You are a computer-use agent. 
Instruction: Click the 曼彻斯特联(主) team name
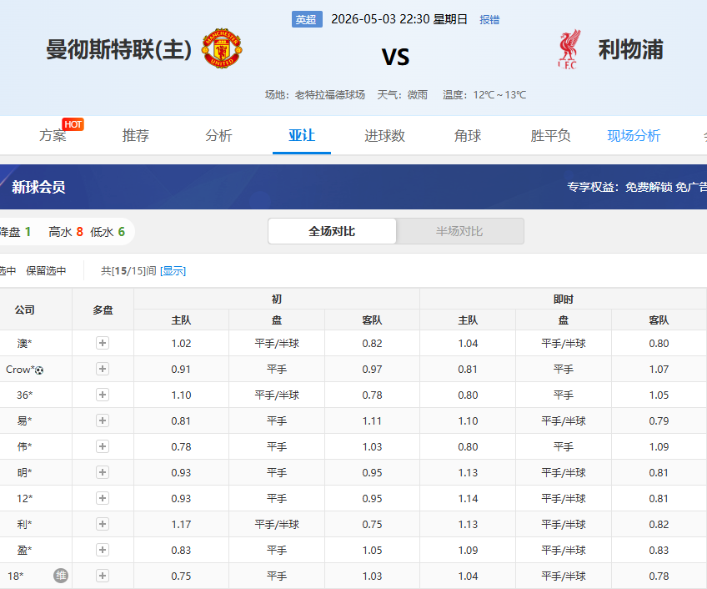click(x=119, y=49)
